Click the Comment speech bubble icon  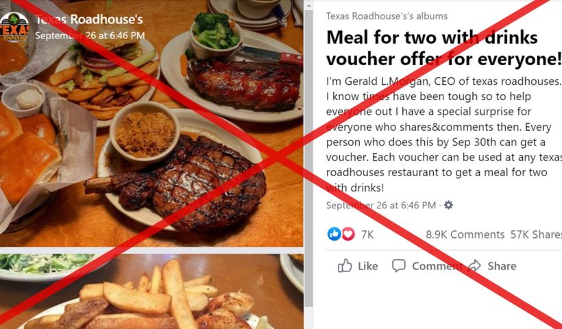399,266
